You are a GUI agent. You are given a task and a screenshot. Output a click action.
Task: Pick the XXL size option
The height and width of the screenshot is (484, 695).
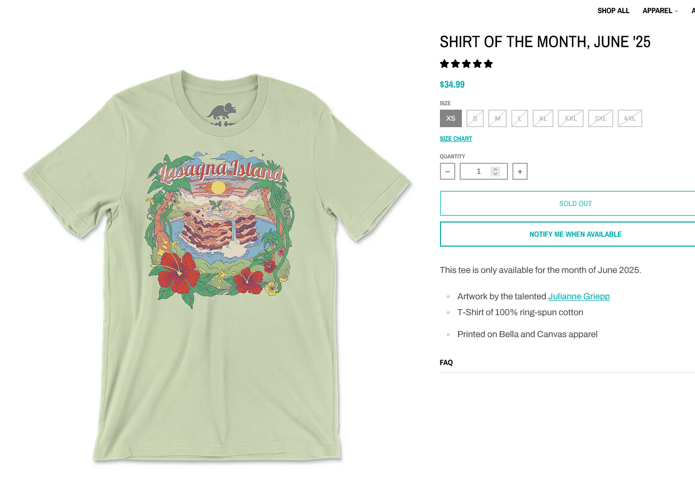pos(570,118)
